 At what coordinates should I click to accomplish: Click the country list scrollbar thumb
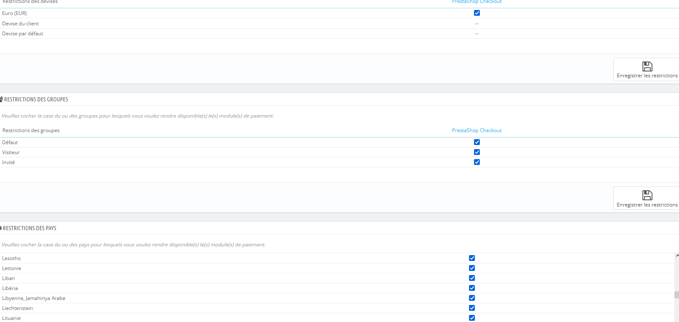tap(677, 295)
